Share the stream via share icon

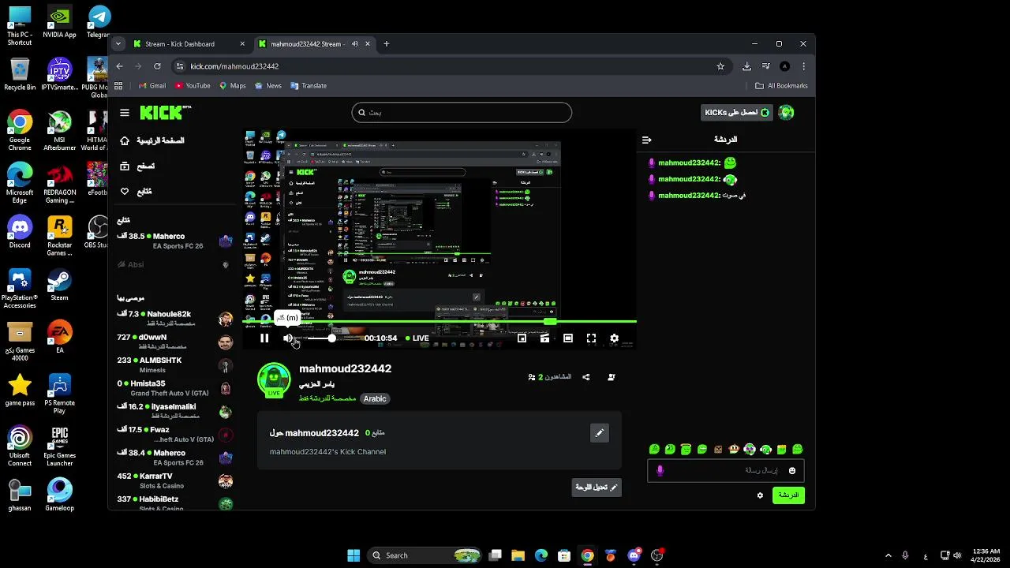tap(585, 377)
